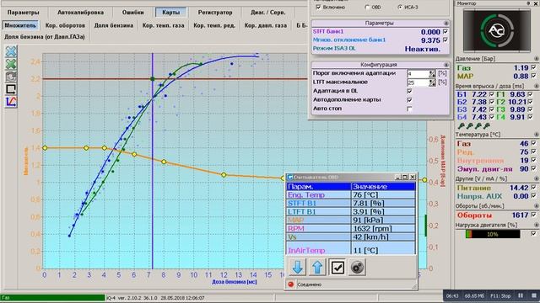
Task: Click the green X icon beside the chart
Action: click(x=11, y=64)
